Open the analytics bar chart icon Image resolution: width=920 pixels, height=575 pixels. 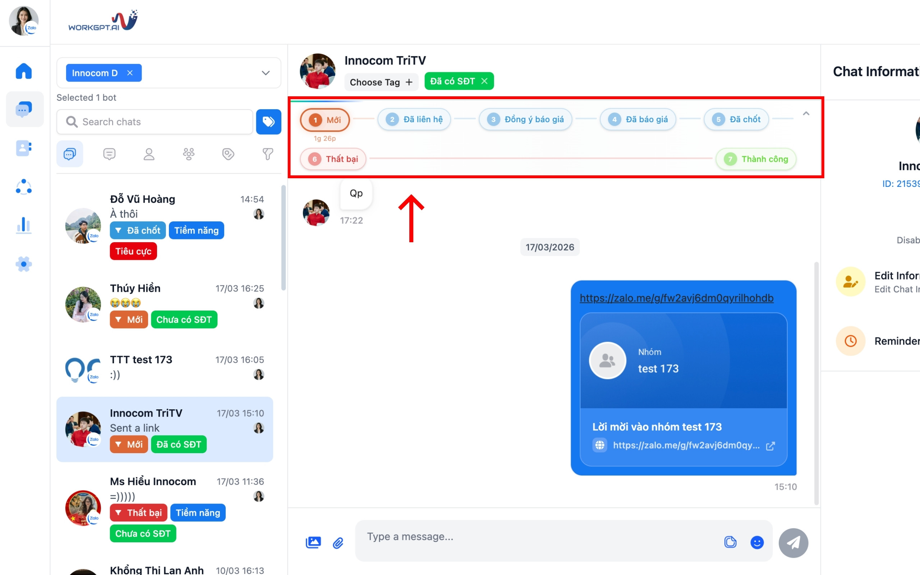[x=24, y=225]
